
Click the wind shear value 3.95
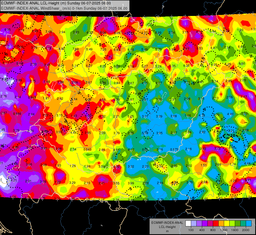(159, 133)
